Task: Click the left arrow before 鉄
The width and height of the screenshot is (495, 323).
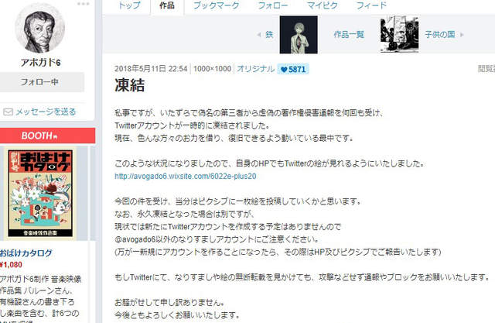Action: 259,35
